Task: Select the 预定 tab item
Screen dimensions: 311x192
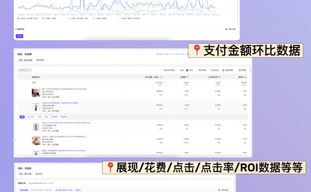Action: [40, 117]
